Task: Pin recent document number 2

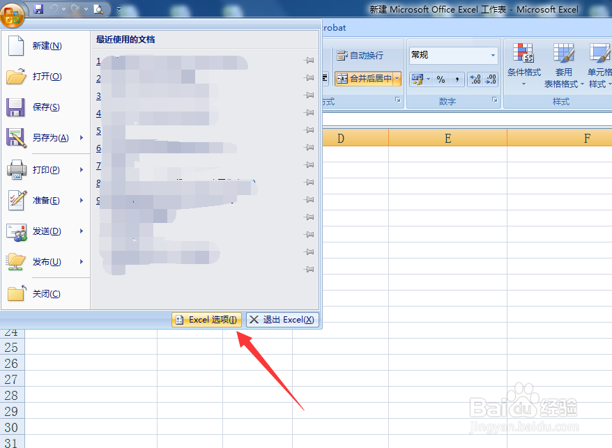Action: pyautogui.click(x=309, y=78)
